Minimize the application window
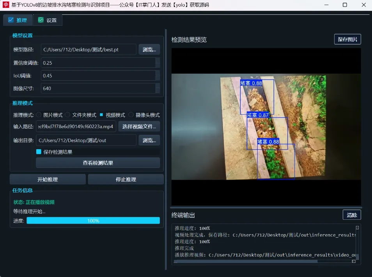Viewport: 372px width, 277px height. [x=326, y=5]
